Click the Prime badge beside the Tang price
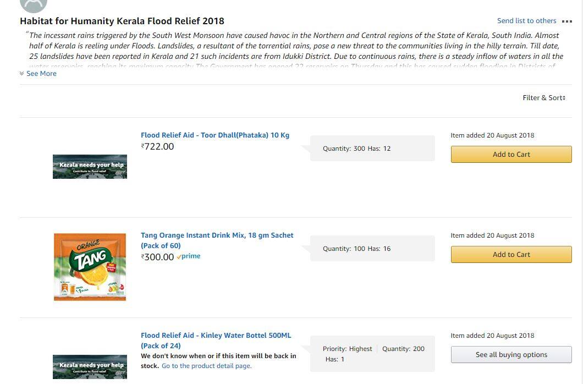Image resolution: width=583 pixels, height=384 pixels. [x=189, y=256]
